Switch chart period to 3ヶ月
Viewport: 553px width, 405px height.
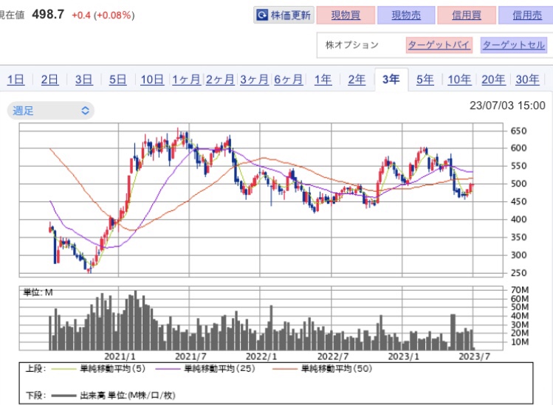pos(254,80)
